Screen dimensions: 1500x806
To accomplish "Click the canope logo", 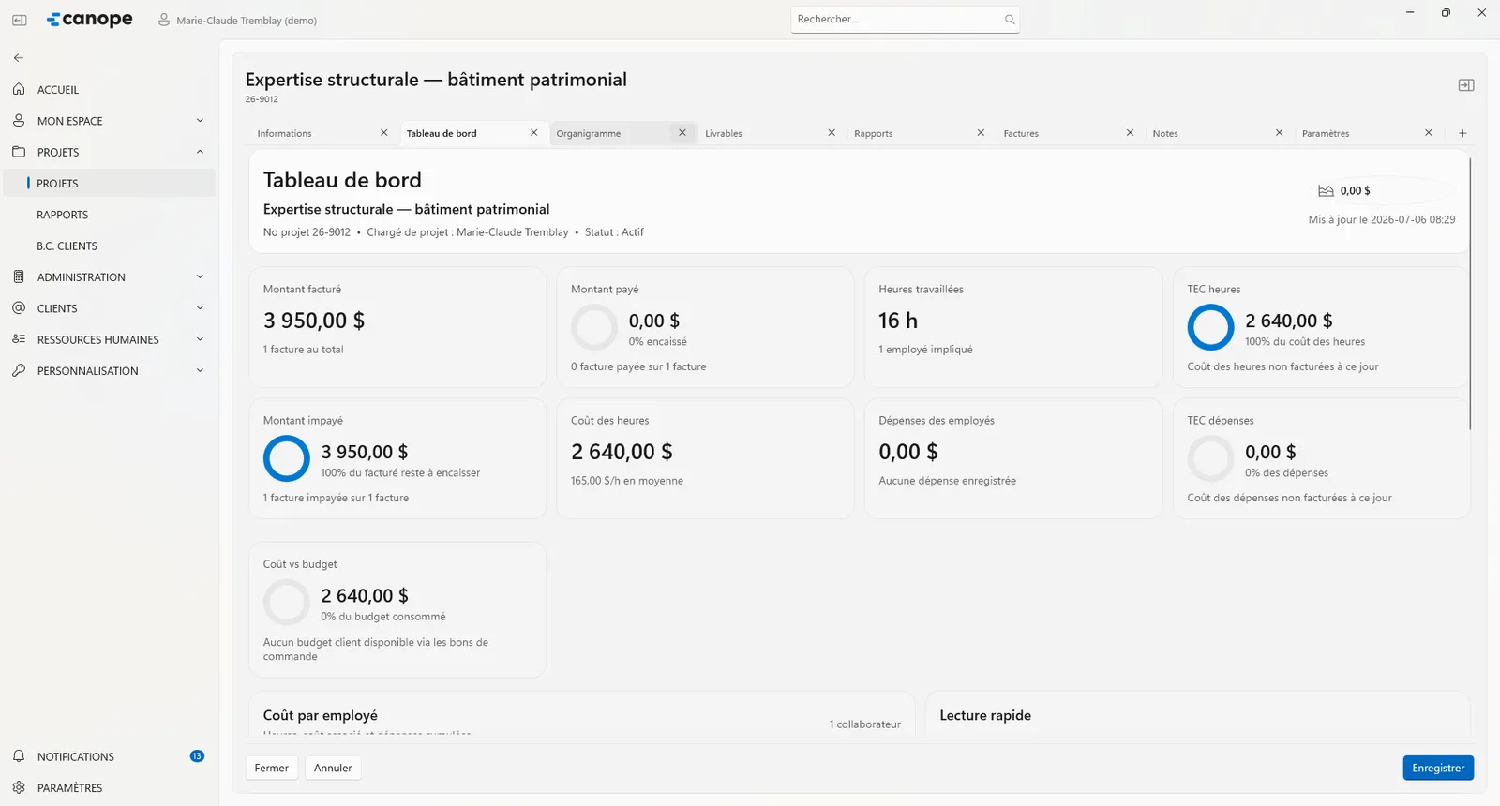I will [90, 19].
